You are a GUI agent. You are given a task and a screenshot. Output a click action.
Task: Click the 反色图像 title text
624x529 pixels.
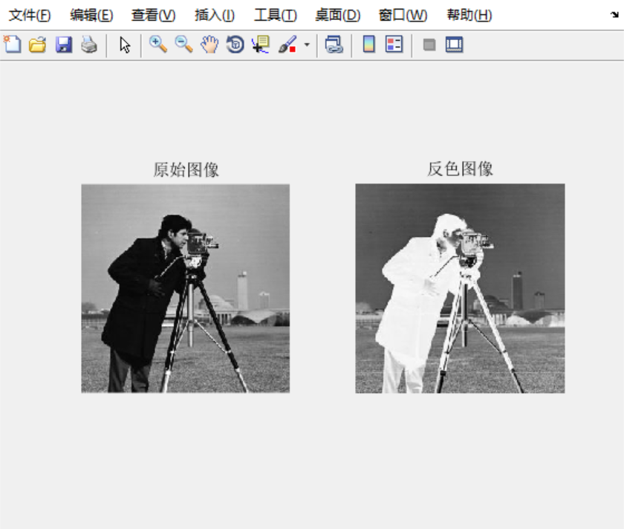click(460, 169)
